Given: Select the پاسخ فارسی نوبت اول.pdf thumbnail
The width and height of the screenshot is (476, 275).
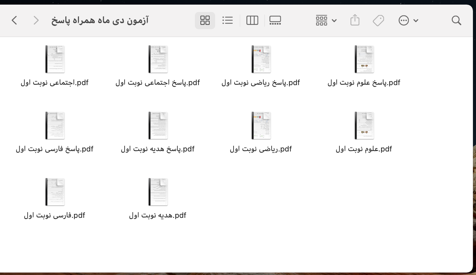Looking at the screenshot, I should [55, 126].
